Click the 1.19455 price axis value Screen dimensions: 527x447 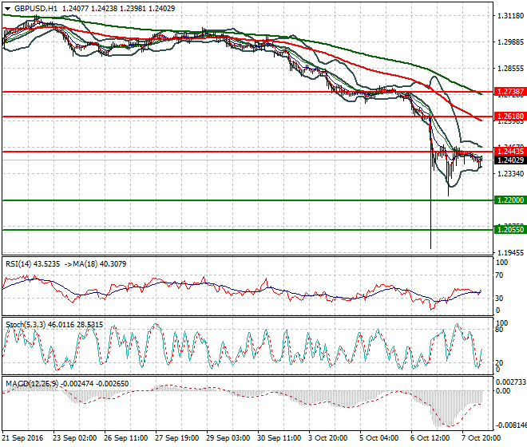point(510,253)
